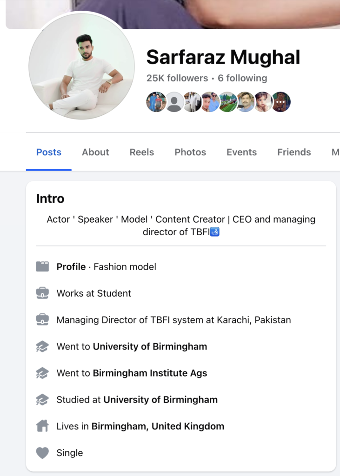The image size is (340, 476).
Task: Follow the Birmingham, United Kingdom location link
Action: [158, 426]
